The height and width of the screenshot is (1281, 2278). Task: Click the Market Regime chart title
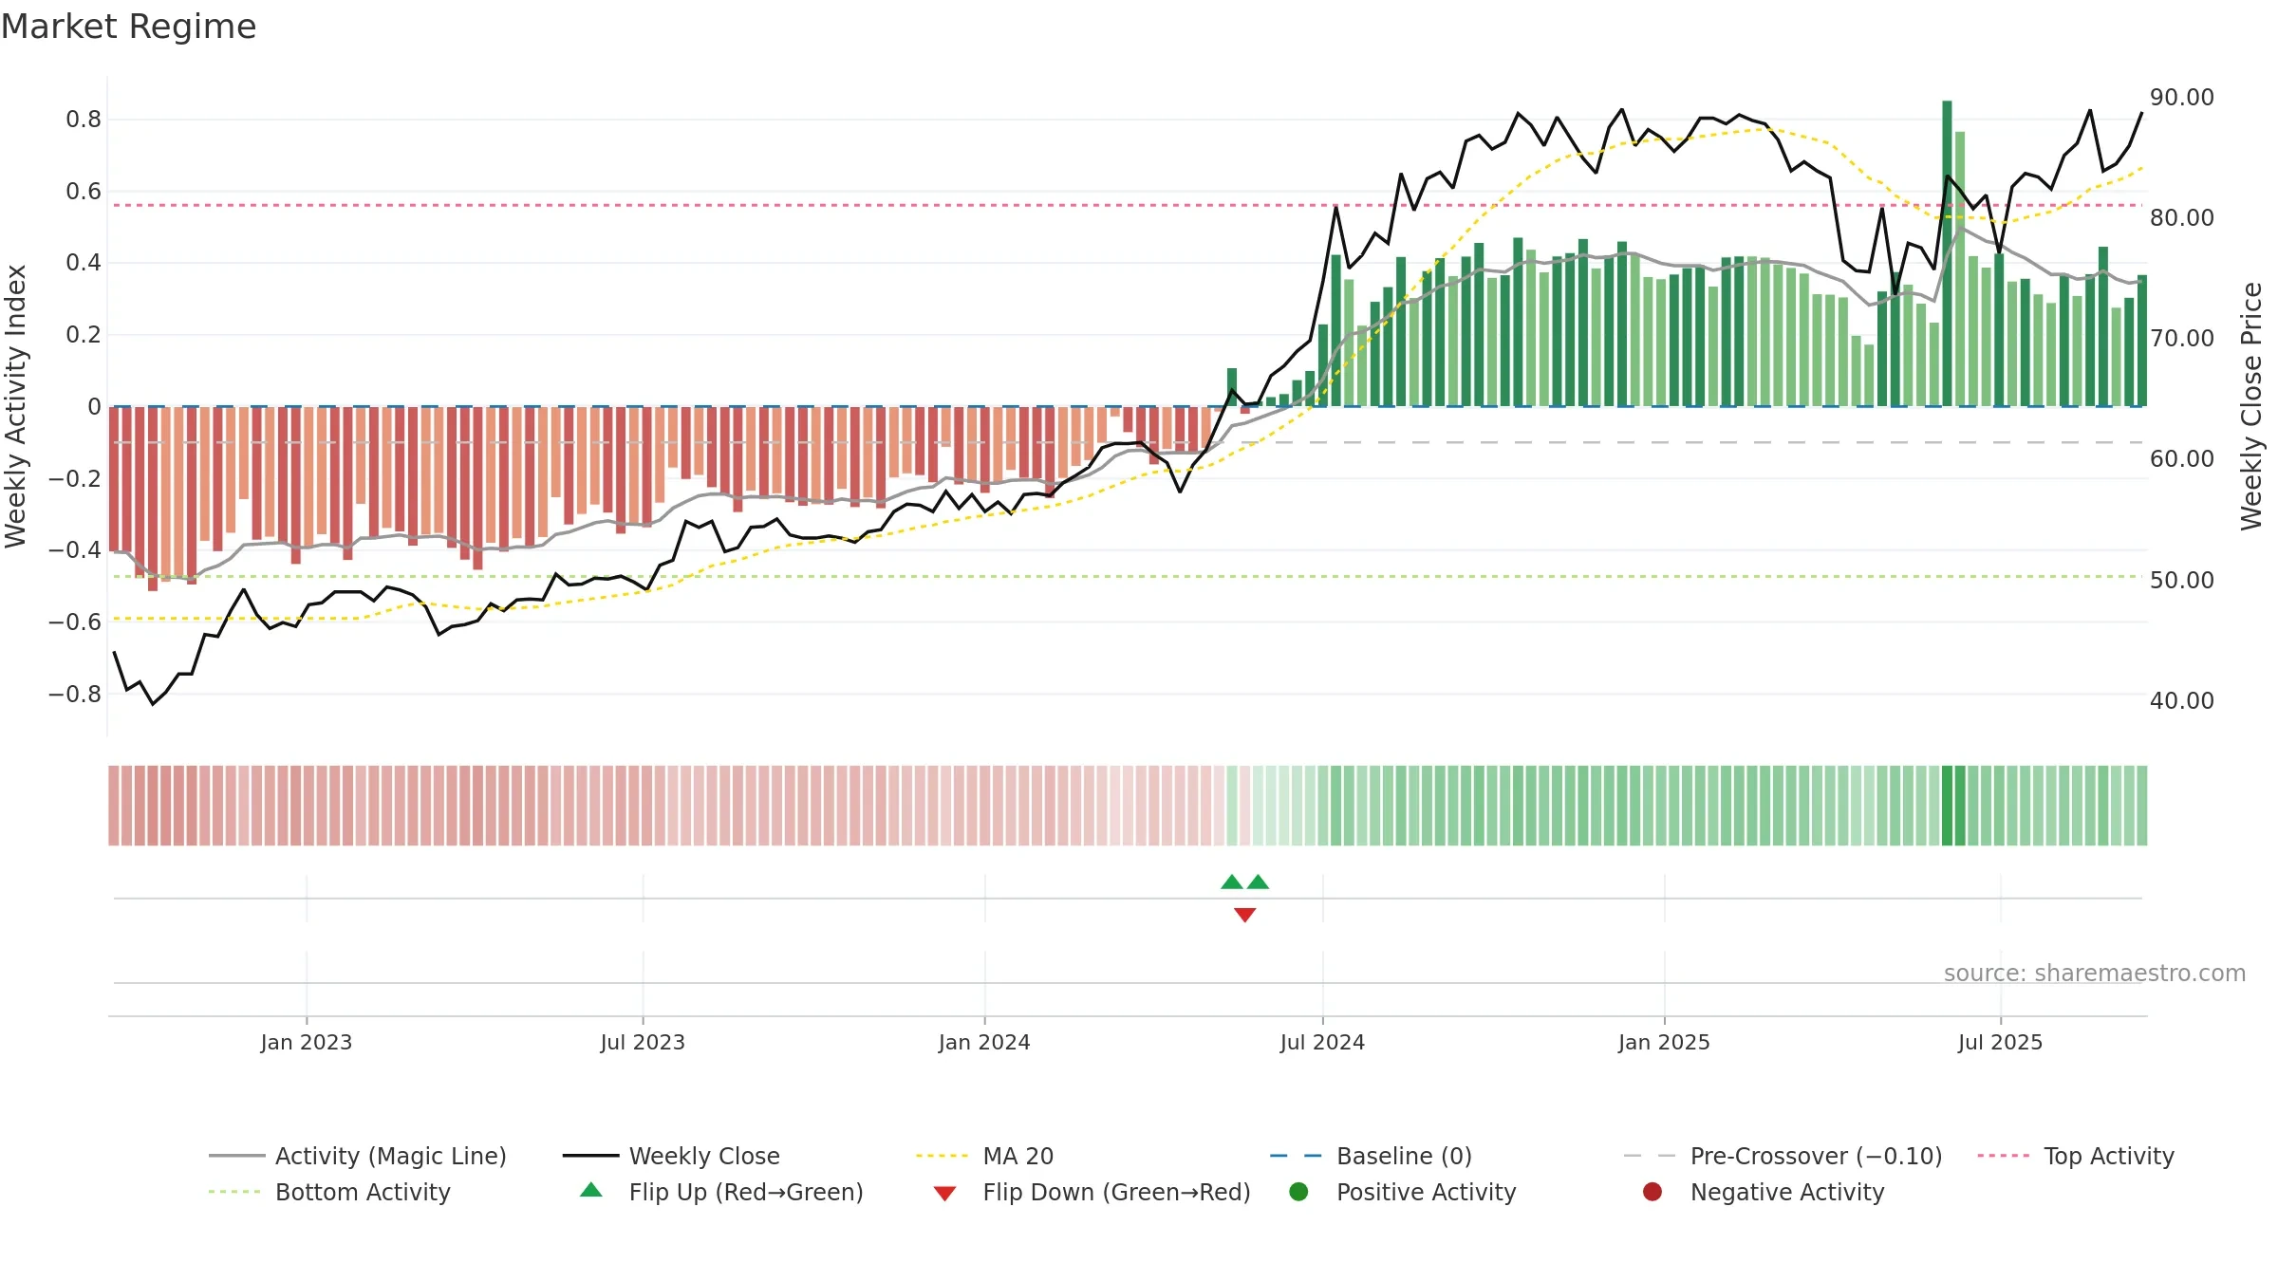click(128, 27)
